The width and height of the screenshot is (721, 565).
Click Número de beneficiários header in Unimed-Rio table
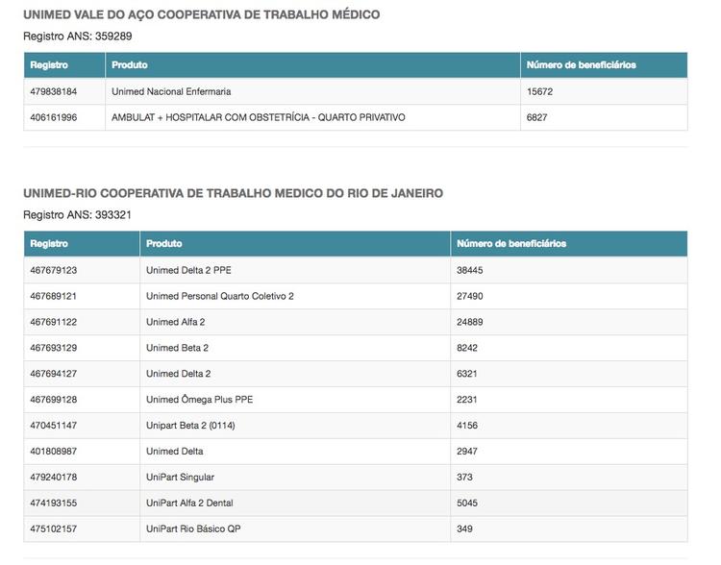click(511, 244)
